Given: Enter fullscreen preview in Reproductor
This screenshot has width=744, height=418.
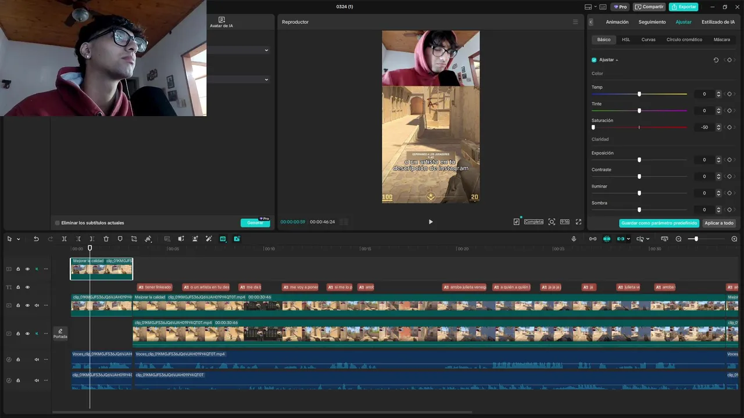Looking at the screenshot, I should point(578,222).
